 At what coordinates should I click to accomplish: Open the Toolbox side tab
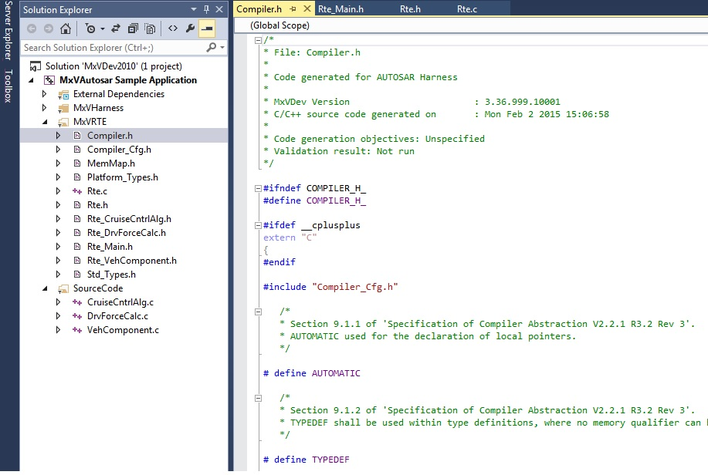[x=8, y=86]
